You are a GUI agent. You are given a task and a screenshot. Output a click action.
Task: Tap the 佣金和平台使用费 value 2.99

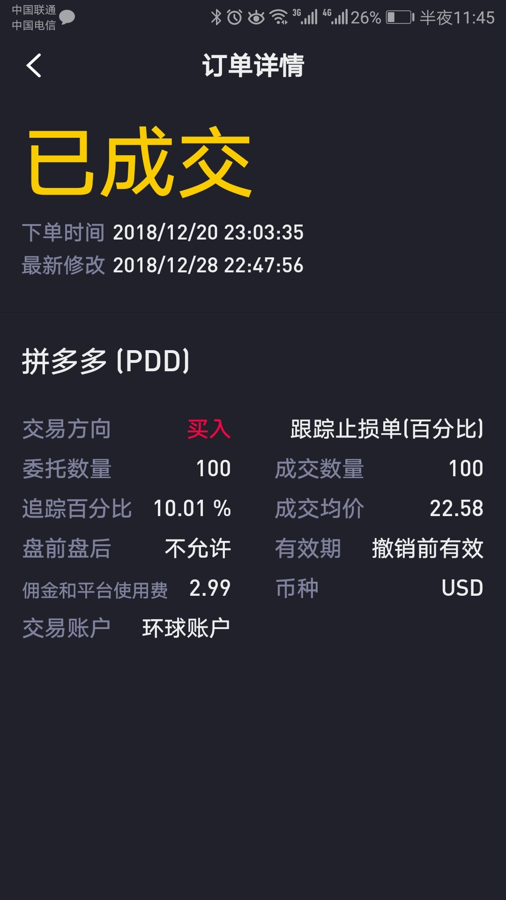coord(210,588)
